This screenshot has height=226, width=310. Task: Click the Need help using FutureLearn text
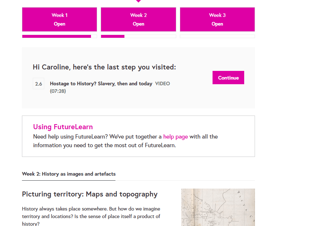click(x=97, y=137)
